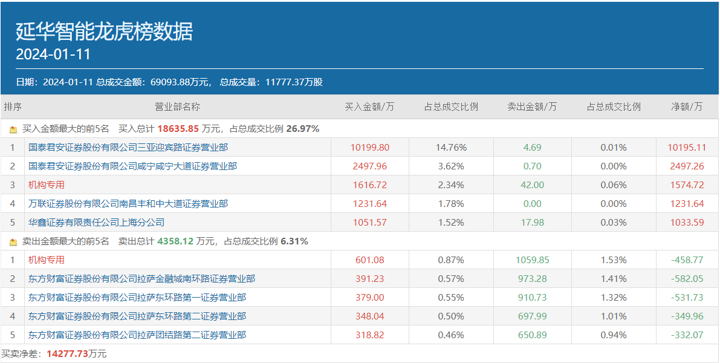Click percentage cell 1.53%
Viewport: 720px width, 363px height.
point(614,260)
